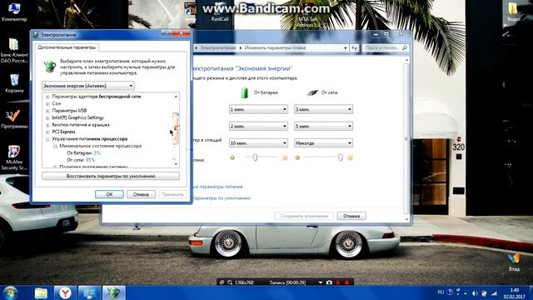Click the tree scrollbar up arrow
533x300 pixels.
[176, 97]
